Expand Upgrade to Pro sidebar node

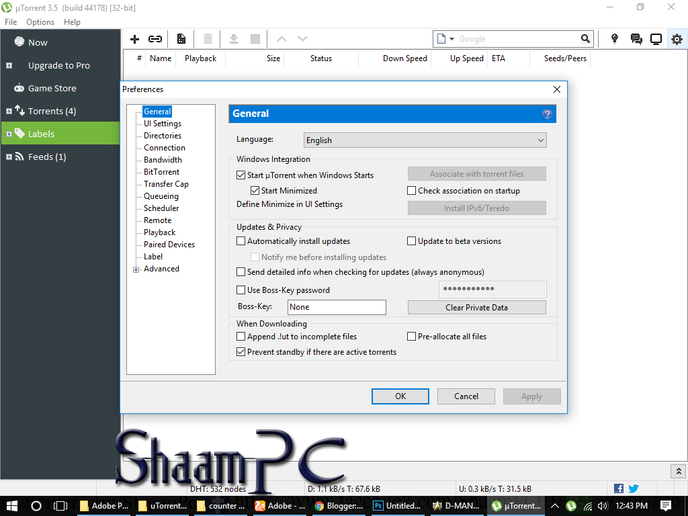point(9,65)
